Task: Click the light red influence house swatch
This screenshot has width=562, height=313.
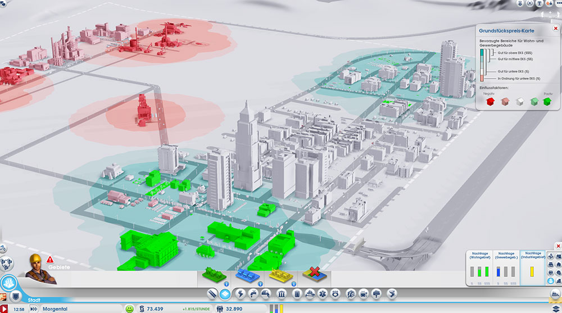Action: point(505,102)
